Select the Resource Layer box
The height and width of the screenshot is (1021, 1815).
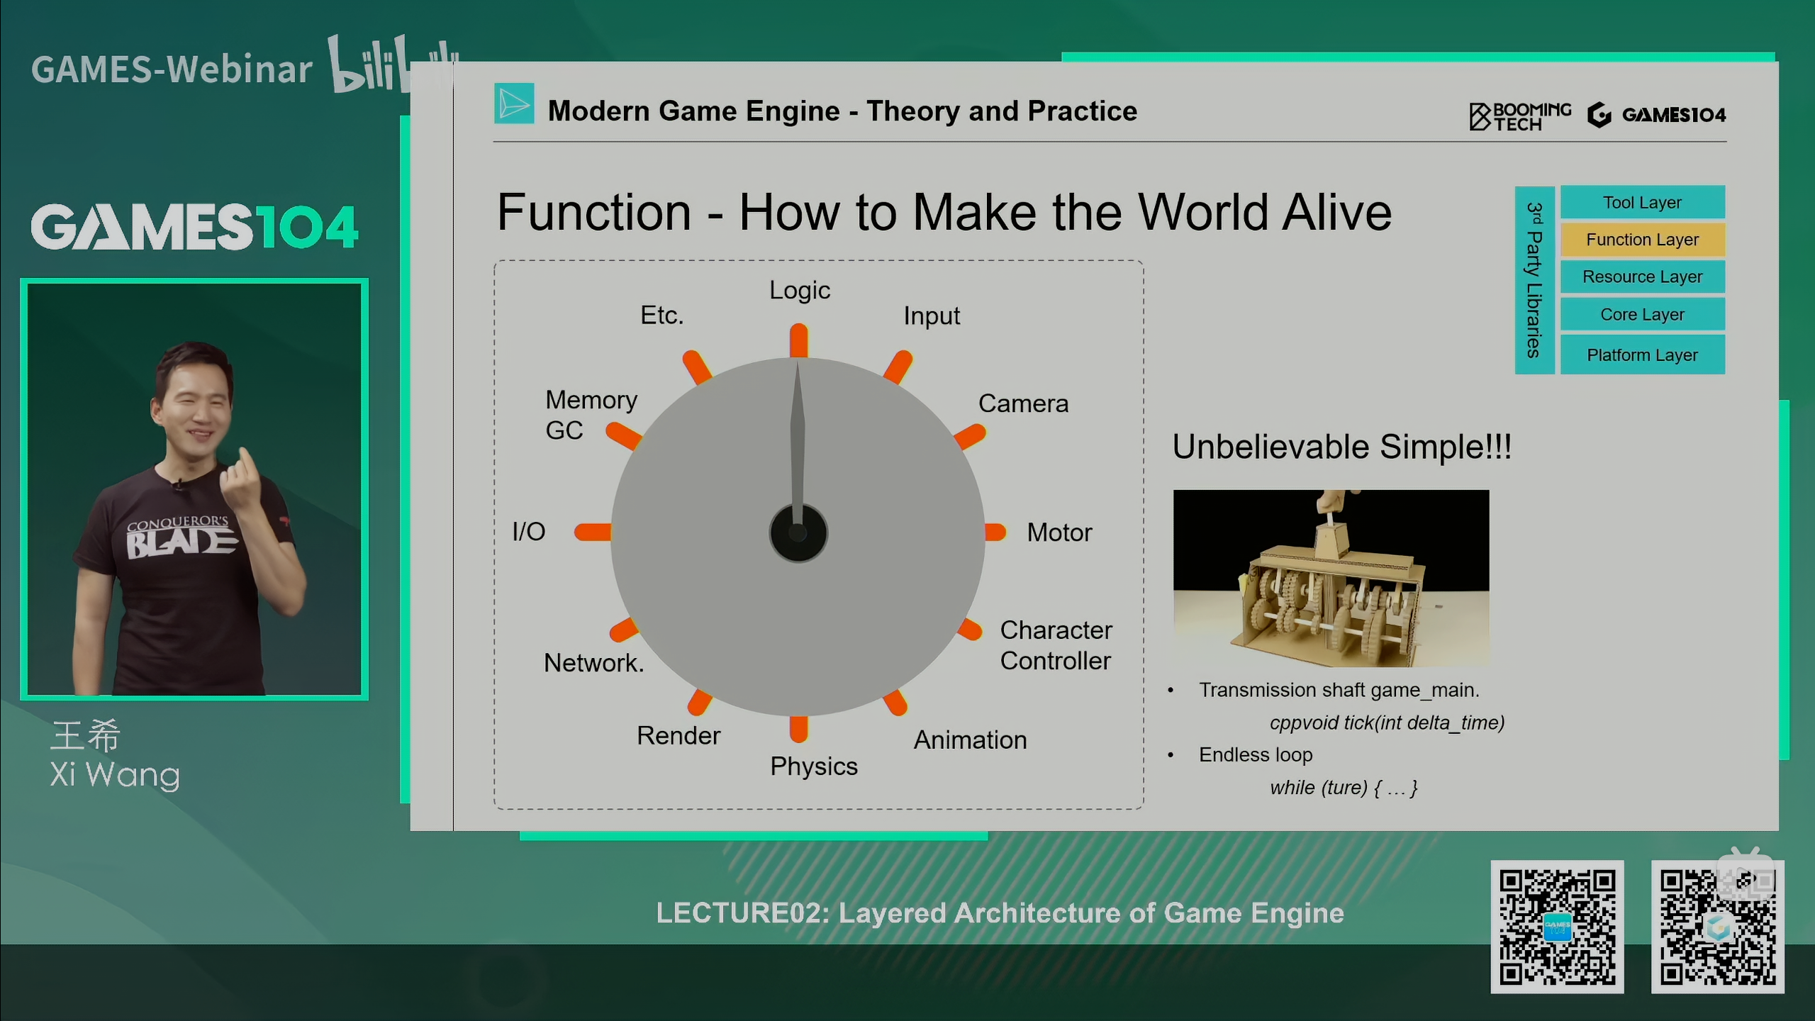pos(1642,277)
